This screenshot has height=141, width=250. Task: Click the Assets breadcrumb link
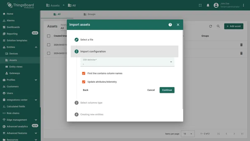[x=53, y=5]
